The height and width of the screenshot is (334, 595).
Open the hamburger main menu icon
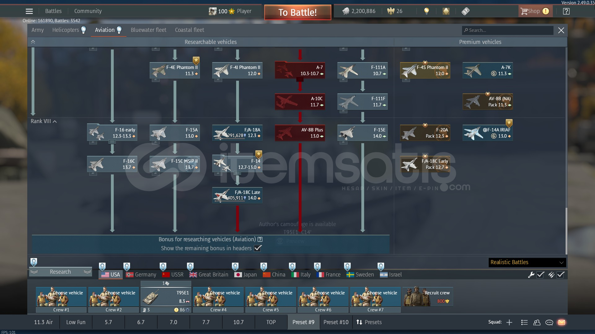coord(29,11)
